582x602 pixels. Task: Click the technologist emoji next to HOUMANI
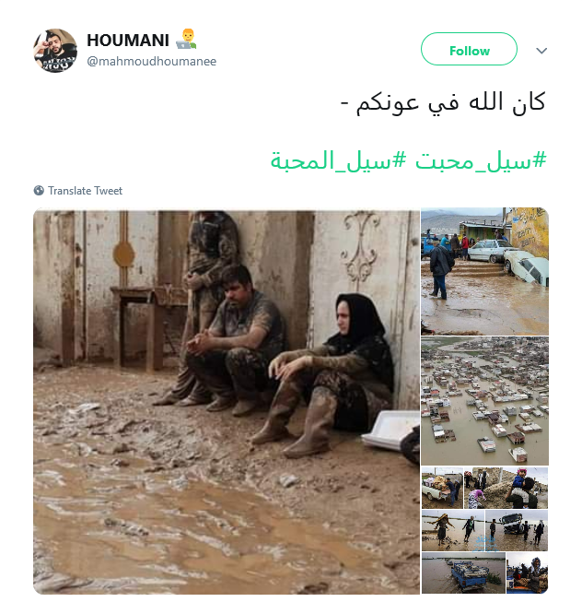click(186, 39)
